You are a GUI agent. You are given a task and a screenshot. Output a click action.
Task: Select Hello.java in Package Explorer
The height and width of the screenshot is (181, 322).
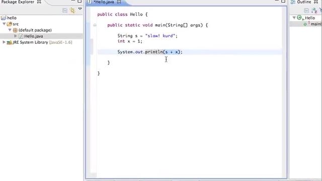pos(34,36)
